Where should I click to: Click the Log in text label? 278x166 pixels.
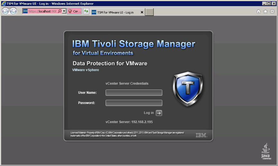[x=149, y=113]
